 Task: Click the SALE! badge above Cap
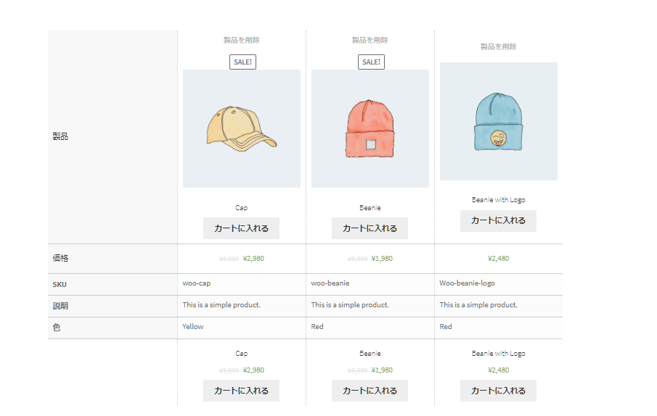coord(242,62)
